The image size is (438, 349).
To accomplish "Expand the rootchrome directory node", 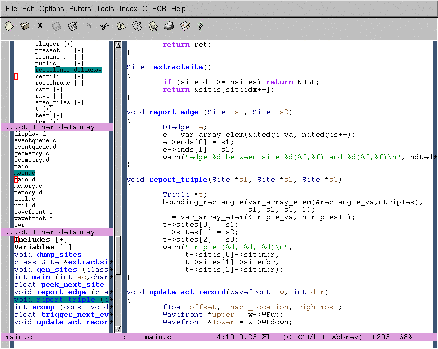I will click(79, 83).
